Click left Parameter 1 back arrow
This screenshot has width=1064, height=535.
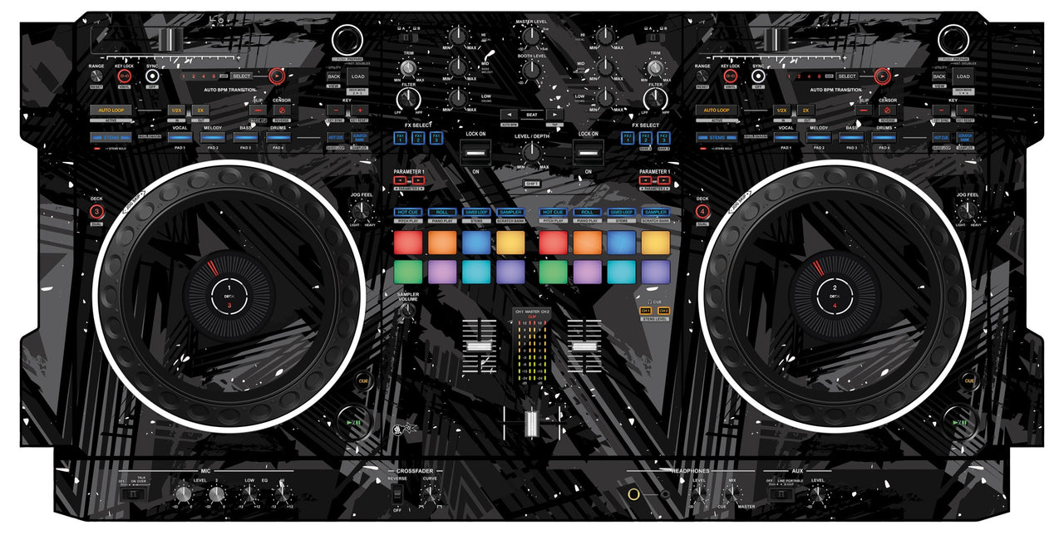pyautogui.click(x=401, y=179)
